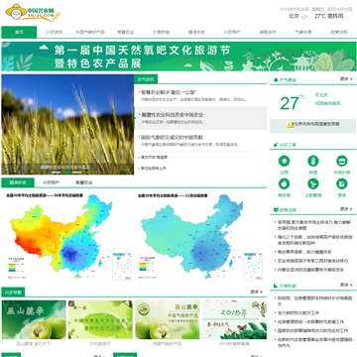Screen dimensions: 357x357
Task: Click the 27℃ 雷阵雨 header weather text
Action: (329, 16)
